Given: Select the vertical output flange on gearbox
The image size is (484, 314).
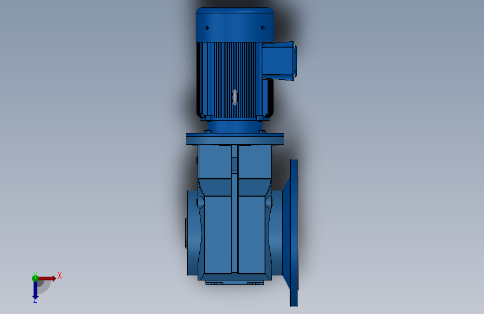Looking at the screenshot, I should pos(294,233).
